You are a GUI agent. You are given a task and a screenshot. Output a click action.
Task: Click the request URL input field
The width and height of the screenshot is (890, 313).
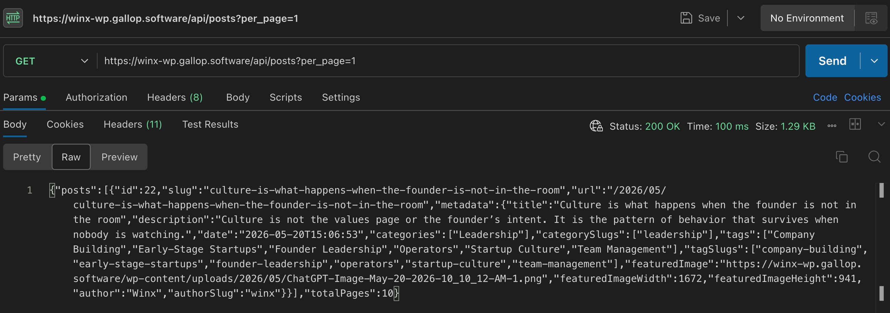[x=448, y=61]
